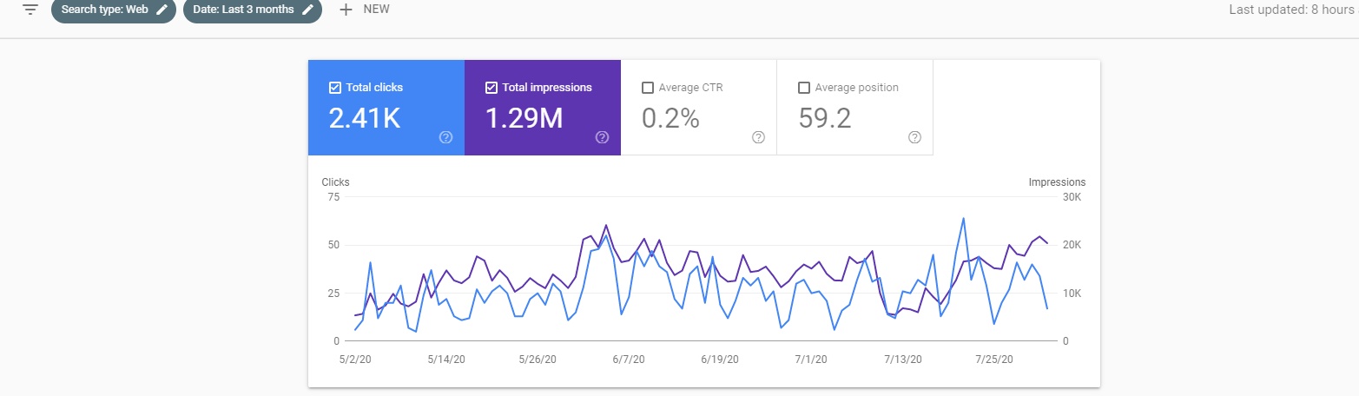
Task: Uncheck the Total clicks checkbox
Action: [334, 88]
